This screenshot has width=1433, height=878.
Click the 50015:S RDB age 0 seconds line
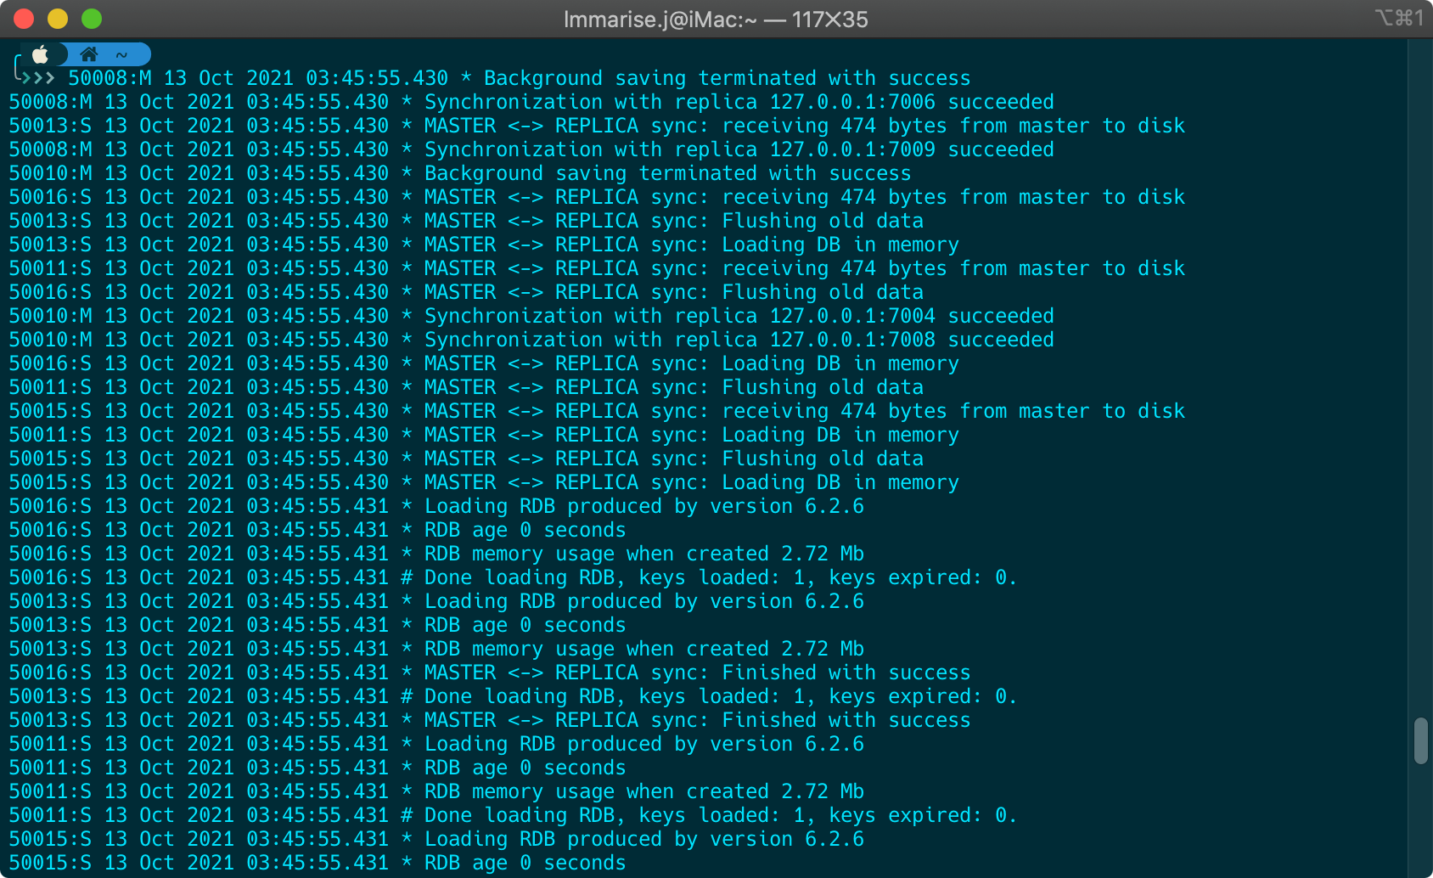point(318,863)
